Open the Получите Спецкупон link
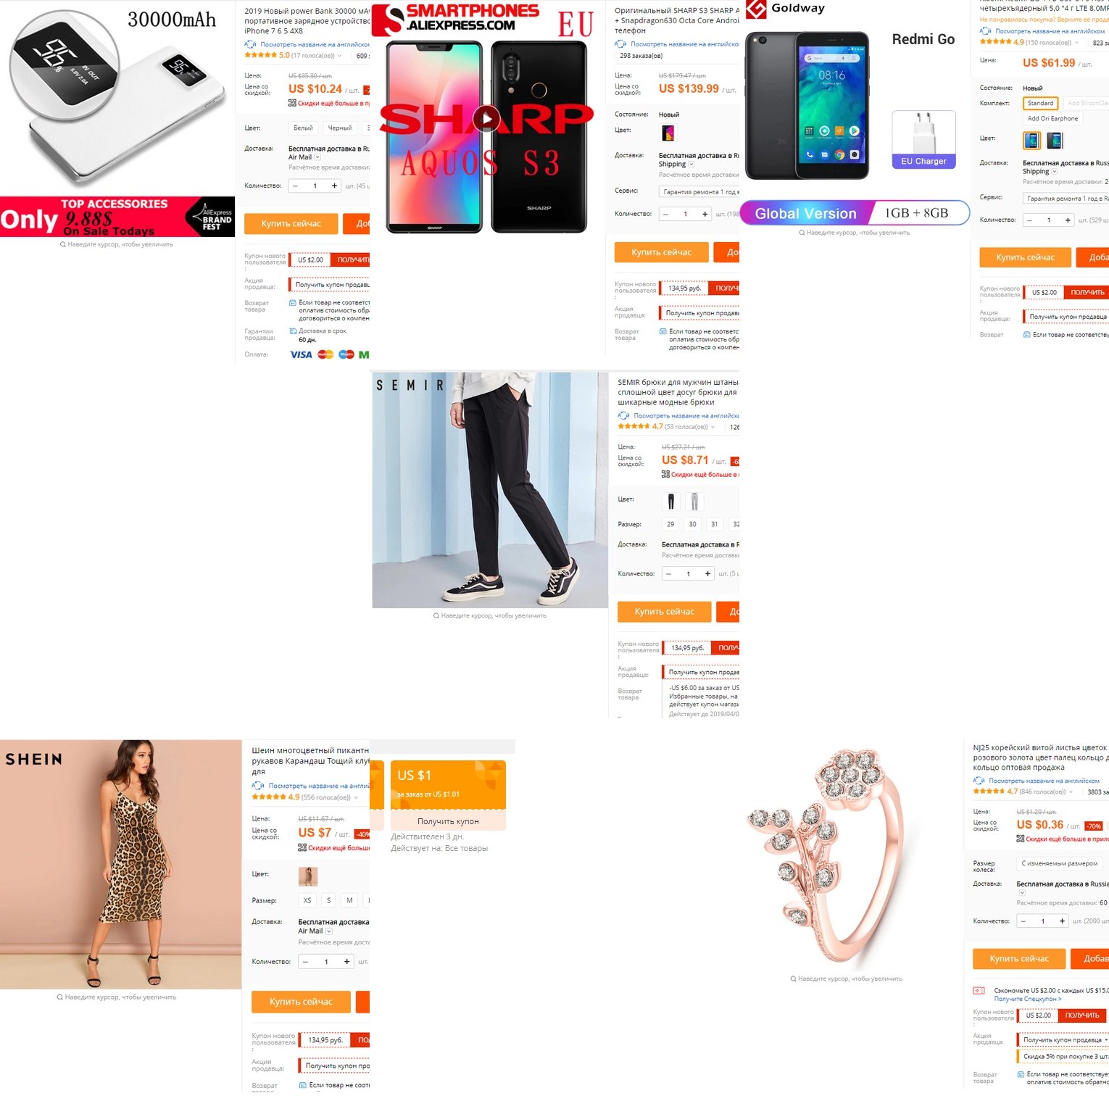The height and width of the screenshot is (1109, 1109). 1027,999
